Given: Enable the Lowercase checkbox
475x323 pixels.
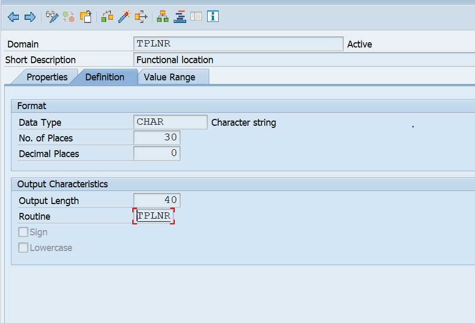Looking at the screenshot, I should click(24, 248).
